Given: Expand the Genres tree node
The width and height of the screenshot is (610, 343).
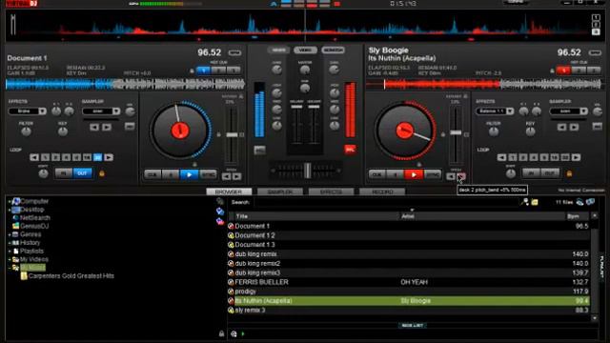Looking at the screenshot, I should click(10, 234).
